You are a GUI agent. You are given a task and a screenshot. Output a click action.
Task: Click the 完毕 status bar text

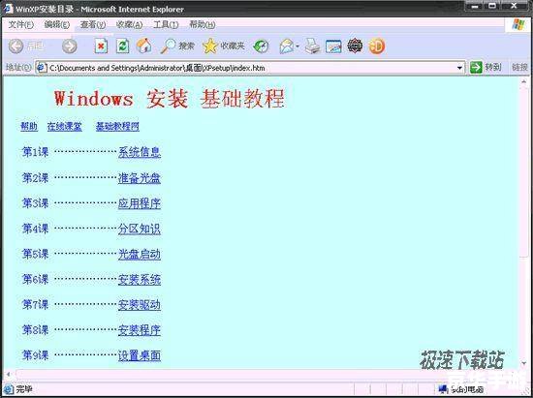click(x=24, y=389)
